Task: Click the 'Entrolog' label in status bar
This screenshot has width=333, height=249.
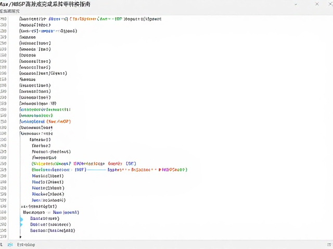Action: click(x=26, y=244)
